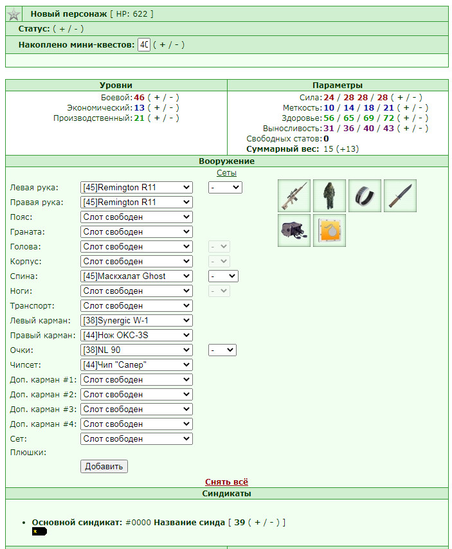The height and width of the screenshot is (549, 452).
Task: Expand the Пояс slot dropdown
Action: (x=136, y=217)
